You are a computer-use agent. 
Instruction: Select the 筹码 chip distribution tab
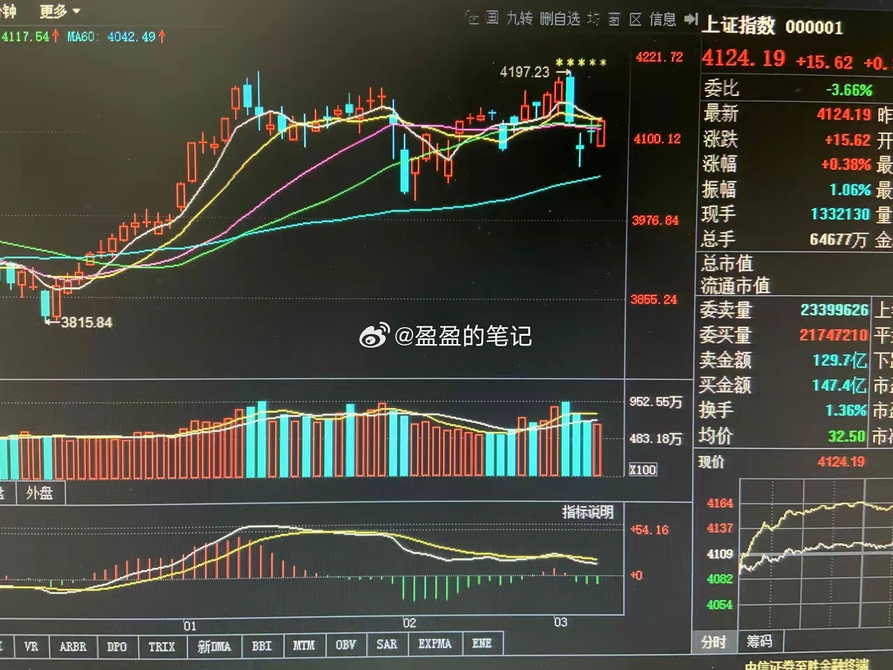click(760, 641)
